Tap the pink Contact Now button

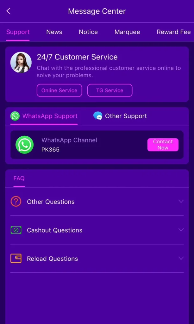pyautogui.click(x=163, y=145)
